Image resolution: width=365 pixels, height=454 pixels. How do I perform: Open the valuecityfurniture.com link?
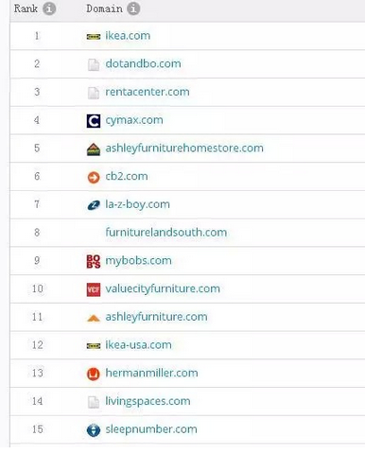click(x=163, y=288)
